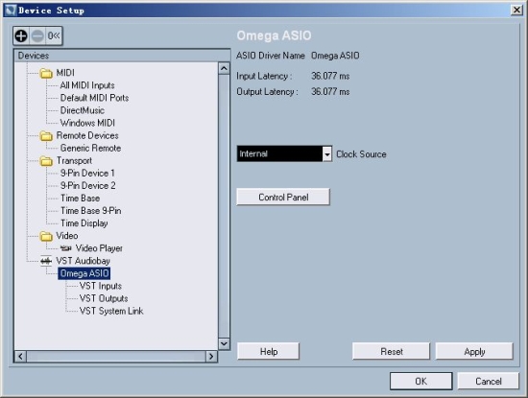Click the MIDI folder icon

coord(46,73)
